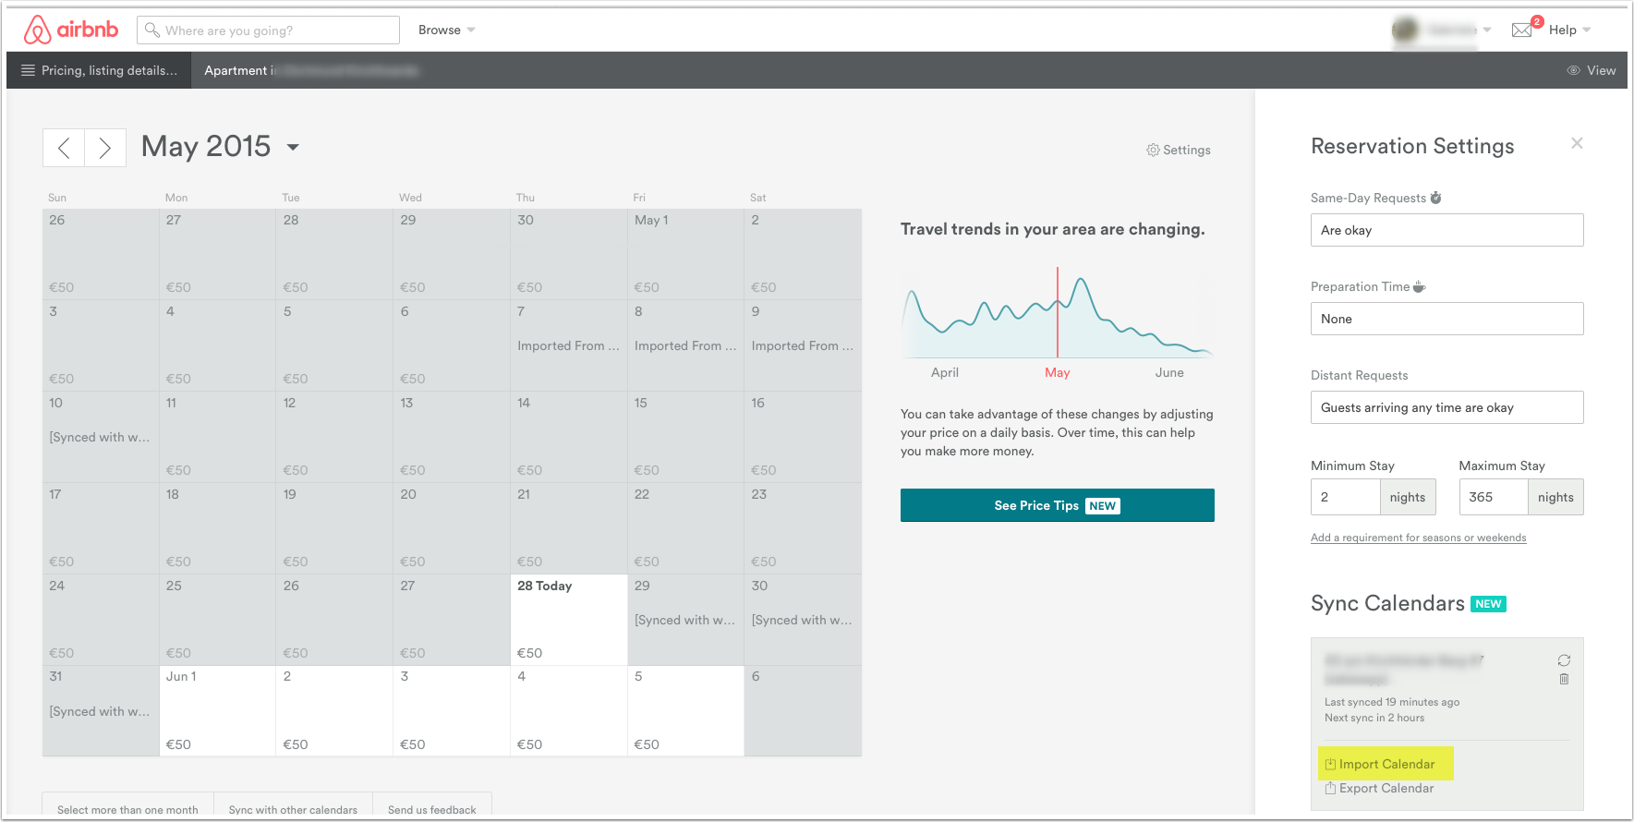Click the Same-Day Requests info icon
Viewport: 1634px width, 822px height.
click(x=1435, y=198)
